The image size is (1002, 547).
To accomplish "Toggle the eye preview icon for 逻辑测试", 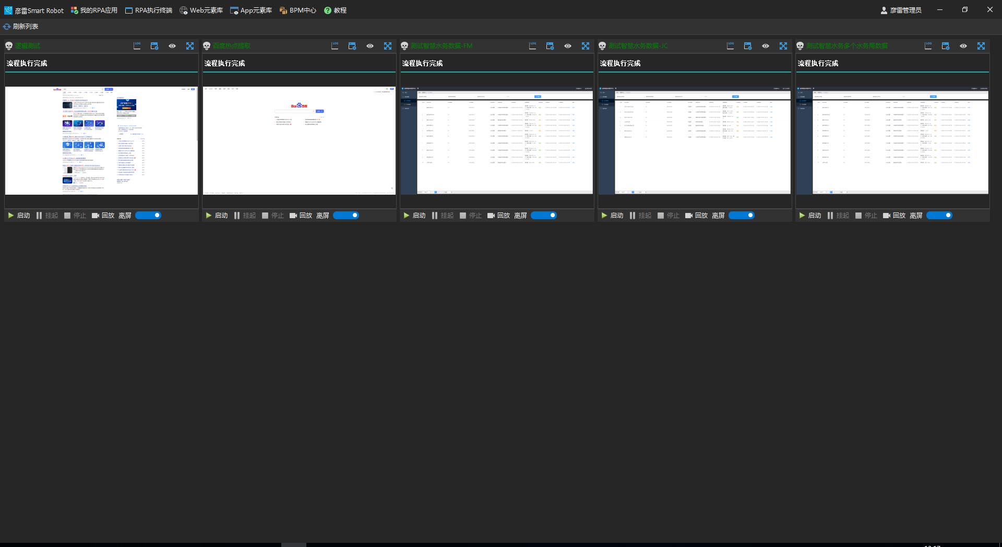I will (x=172, y=46).
